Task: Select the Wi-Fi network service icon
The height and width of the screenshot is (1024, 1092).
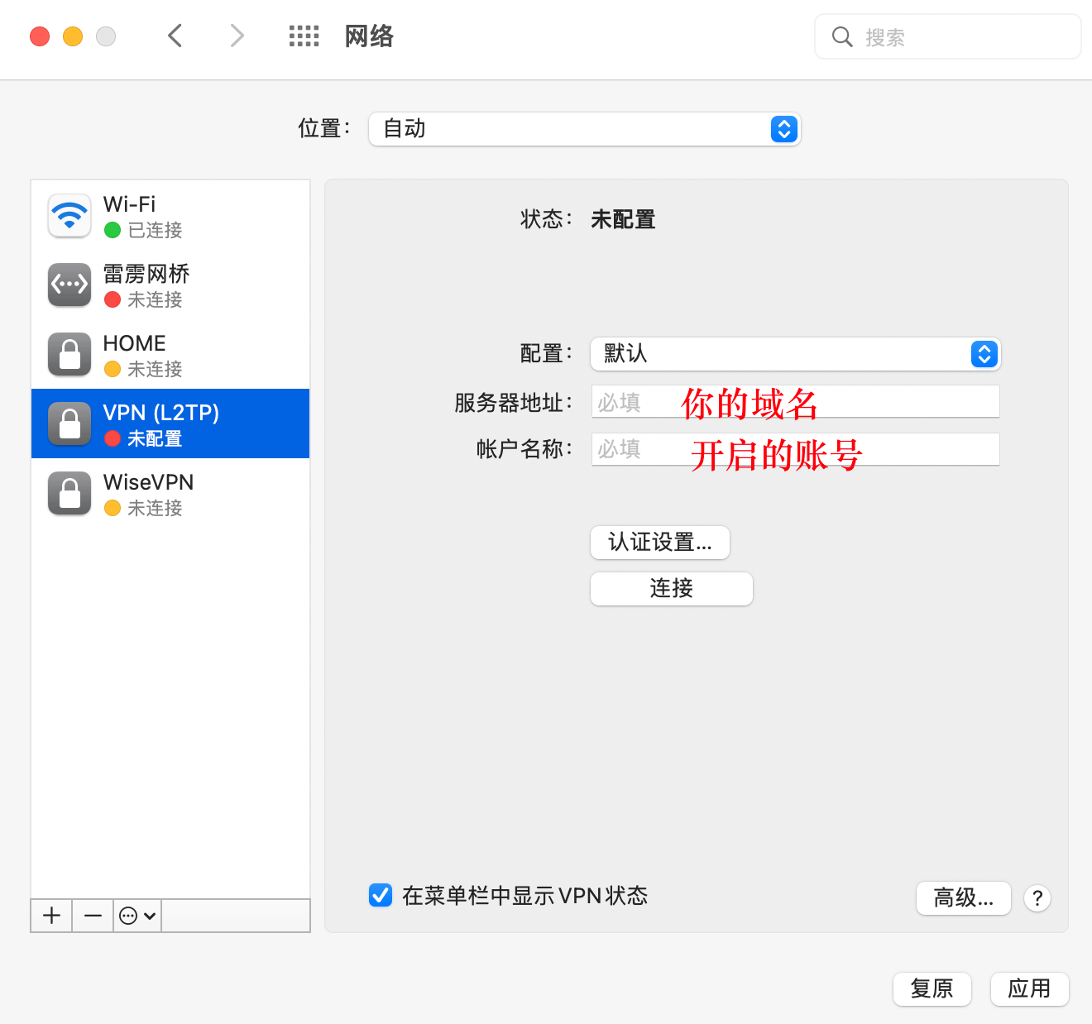Action: tap(69, 216)
